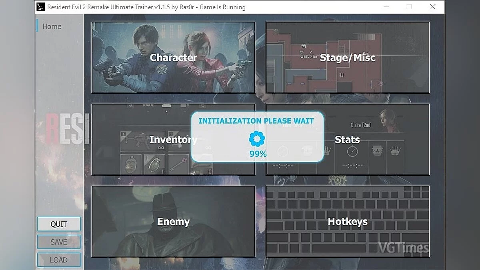This screenshot has width=480, height=270.
Task: Click the trainer app icon in title bar
Action: pos(40,7)
